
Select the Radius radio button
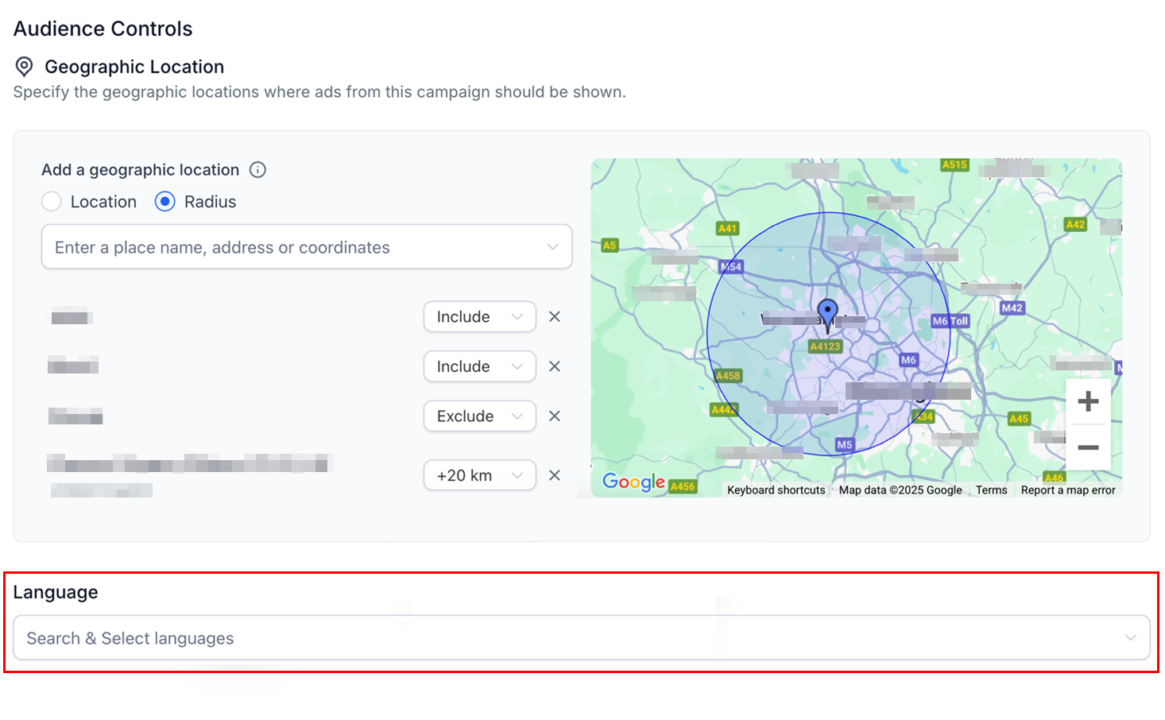[164, 202]
